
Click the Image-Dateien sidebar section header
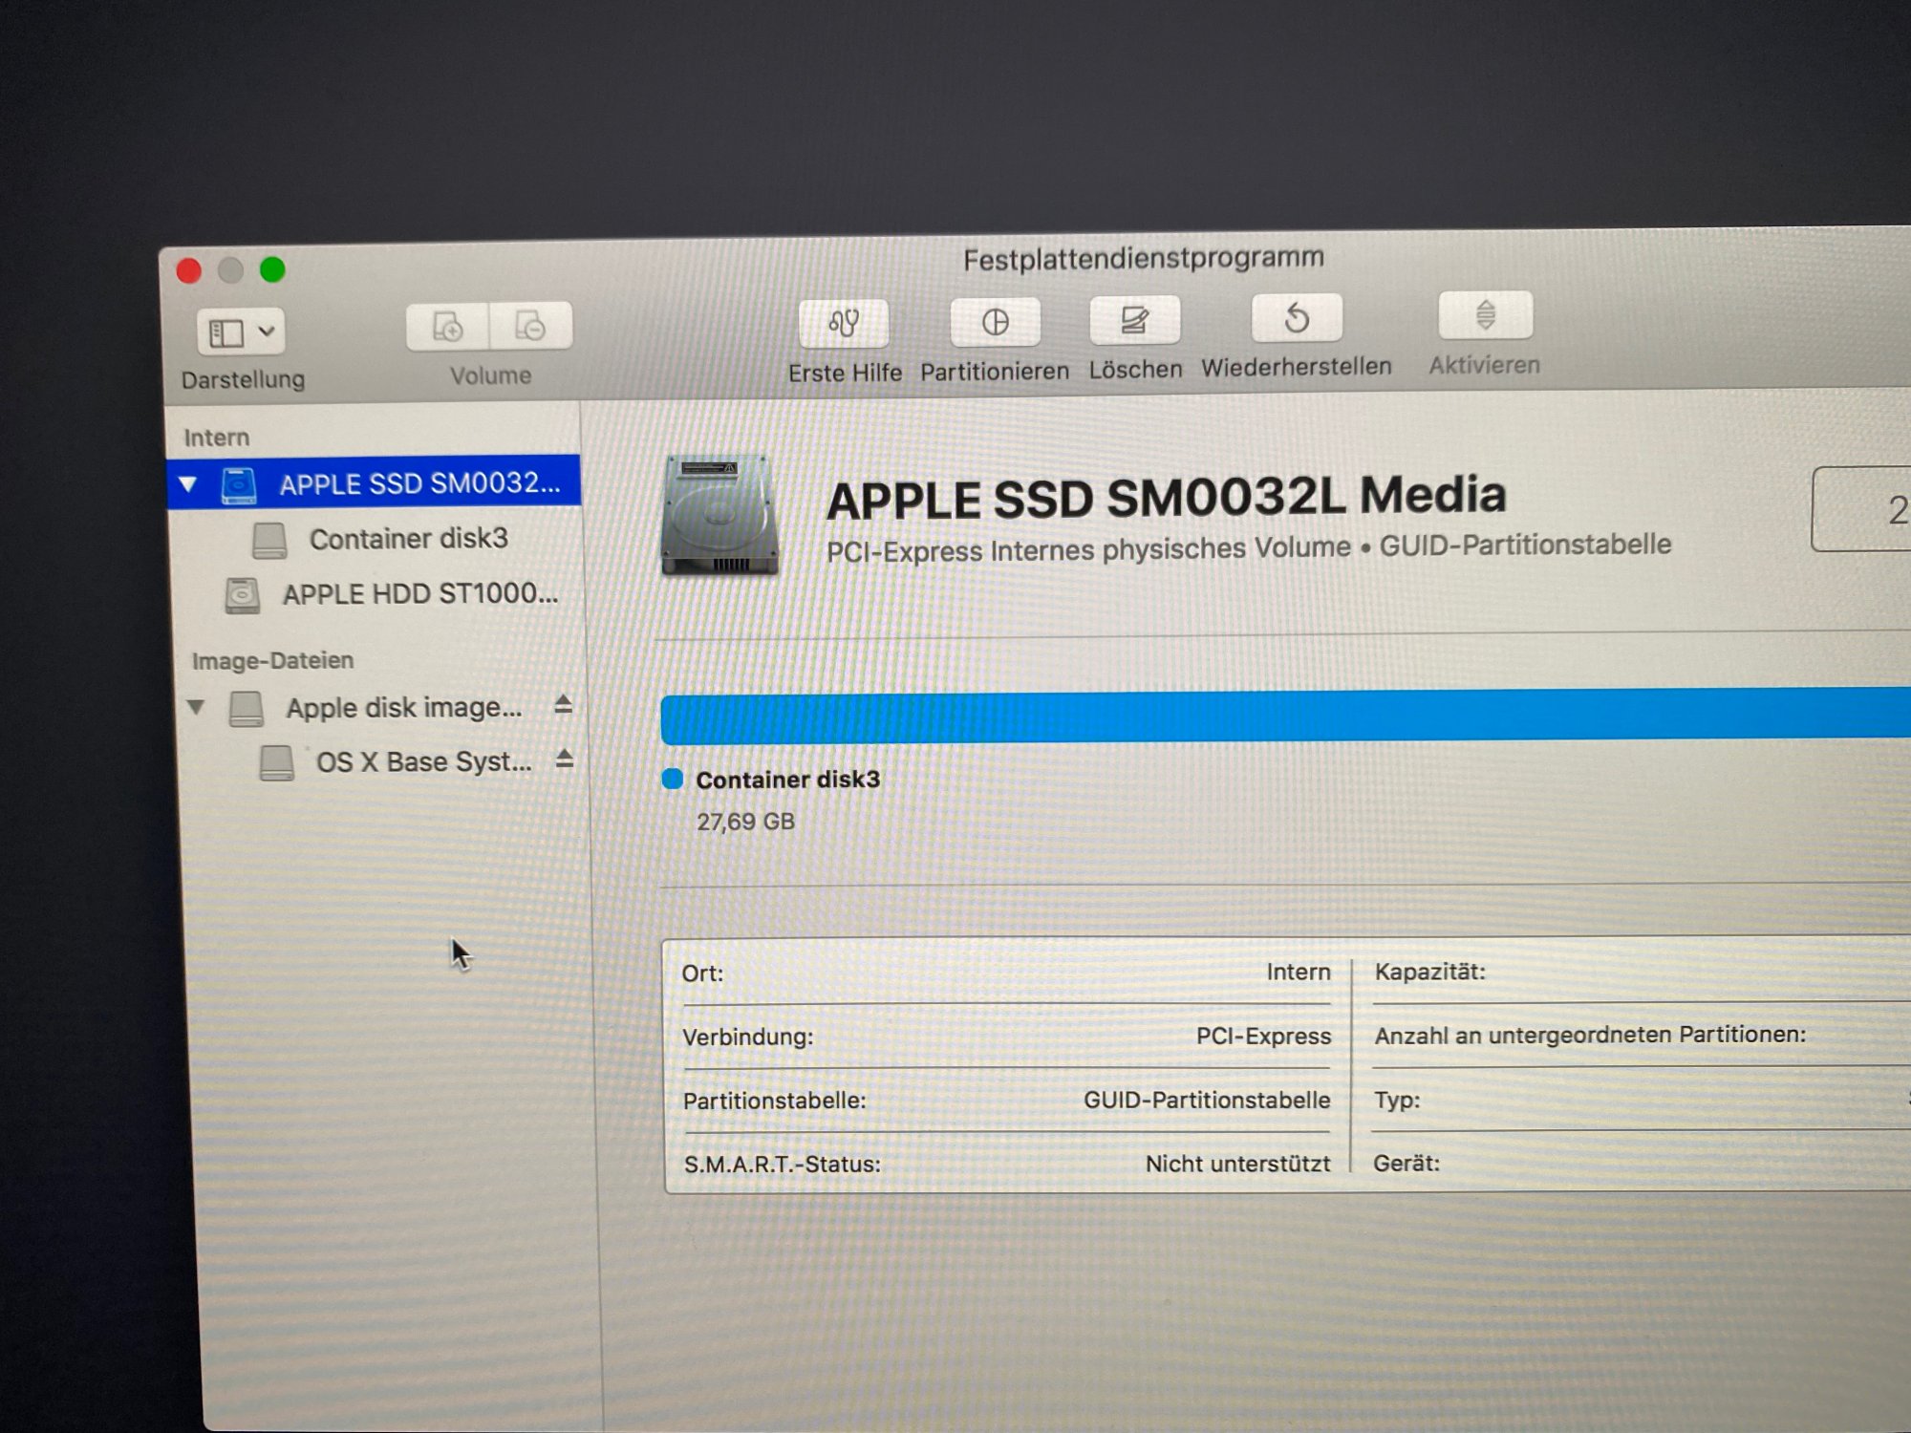click(x=272, y=660)
